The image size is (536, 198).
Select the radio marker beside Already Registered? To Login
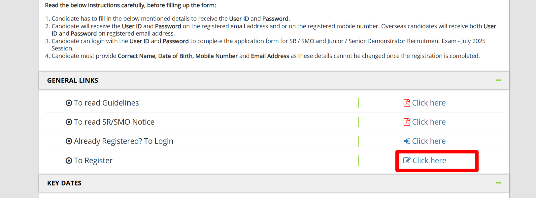[x=68, y=141]
